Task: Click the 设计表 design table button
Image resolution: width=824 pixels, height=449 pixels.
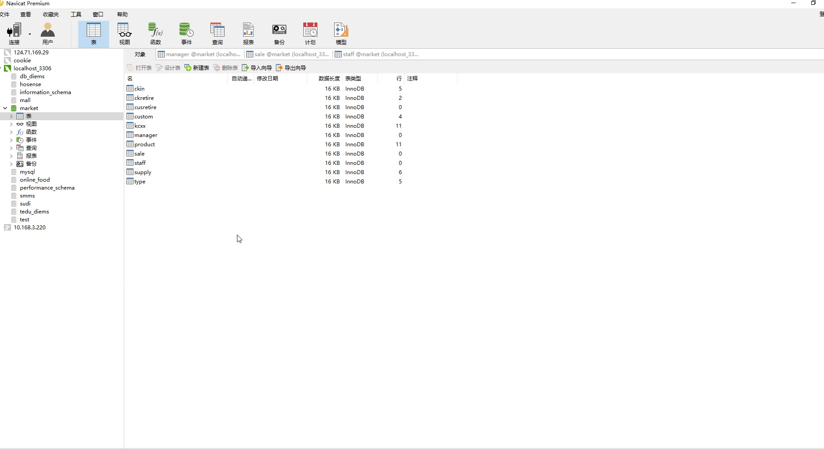Action: [168, 68]
